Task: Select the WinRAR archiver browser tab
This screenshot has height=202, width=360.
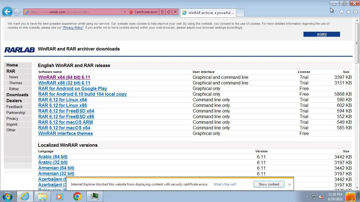Action: [208, 13]
